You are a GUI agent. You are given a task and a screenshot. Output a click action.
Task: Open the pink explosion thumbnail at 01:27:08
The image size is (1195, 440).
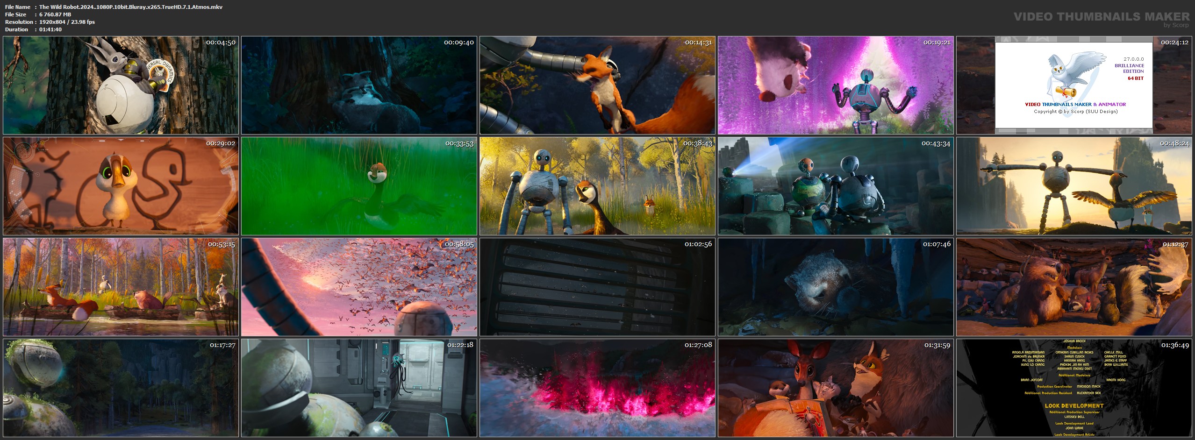pos(597,388)
